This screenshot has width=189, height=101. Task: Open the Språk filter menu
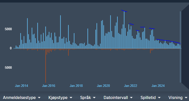coord(86,97)
